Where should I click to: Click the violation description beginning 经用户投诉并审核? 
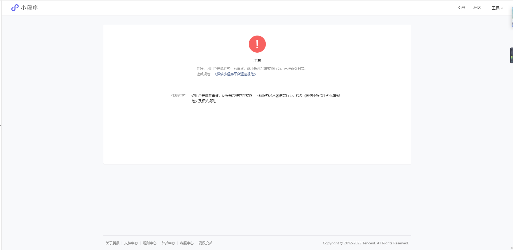[266, 98]
